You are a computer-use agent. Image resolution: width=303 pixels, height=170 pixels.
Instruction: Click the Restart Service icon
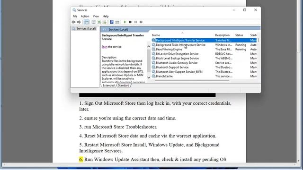141,22
